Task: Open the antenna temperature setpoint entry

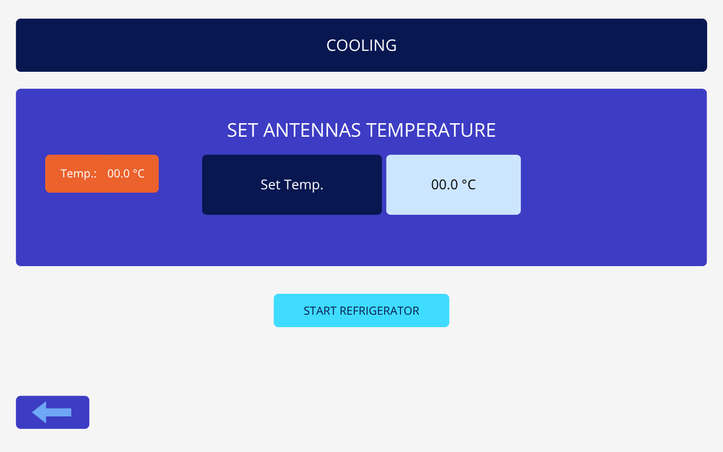Action: click(x=453, y=185)
